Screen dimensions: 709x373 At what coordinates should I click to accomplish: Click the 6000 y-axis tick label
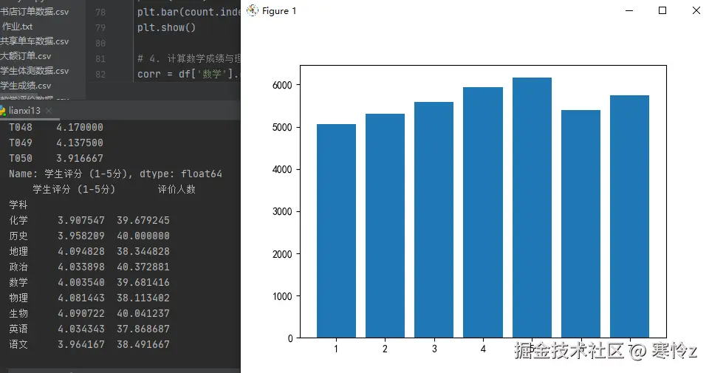point(282,85)
